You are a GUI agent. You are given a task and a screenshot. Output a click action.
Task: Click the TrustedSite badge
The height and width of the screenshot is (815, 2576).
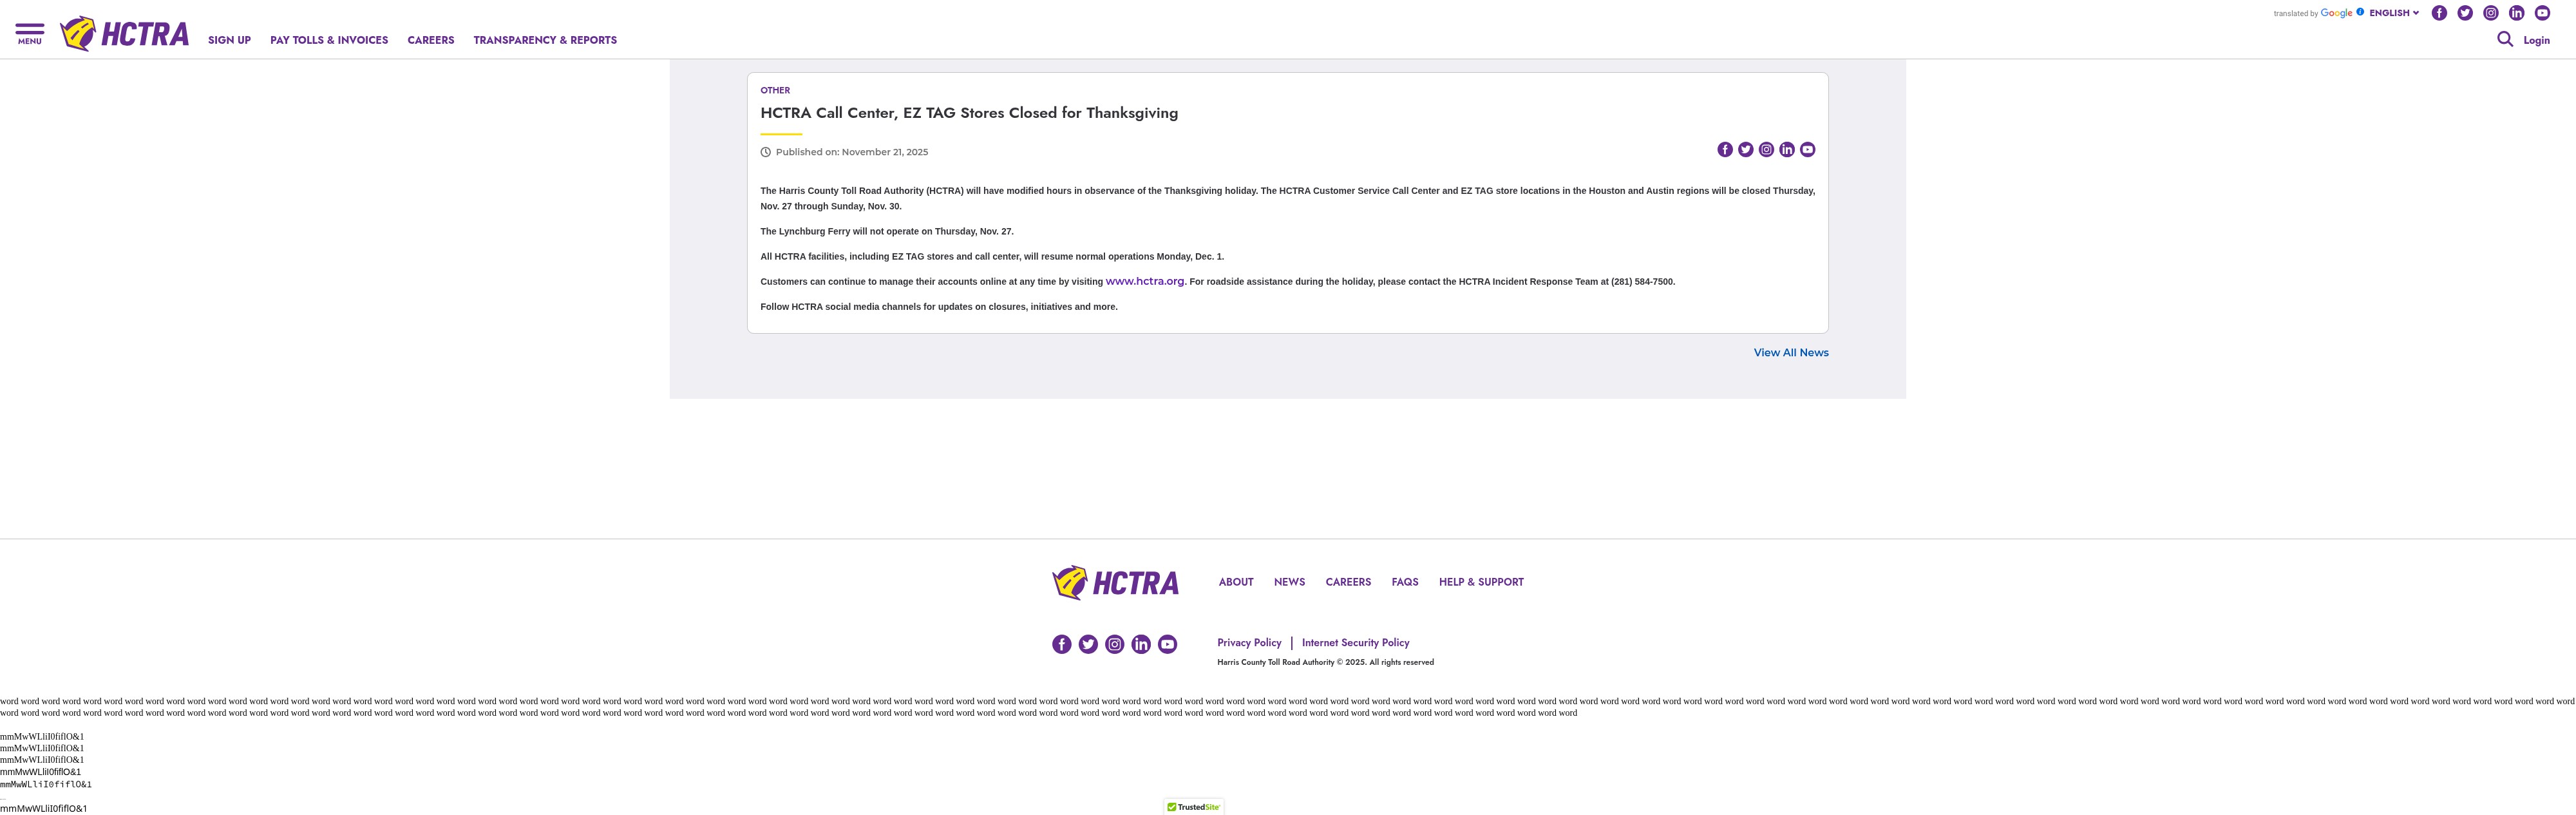click(1193, 807)
